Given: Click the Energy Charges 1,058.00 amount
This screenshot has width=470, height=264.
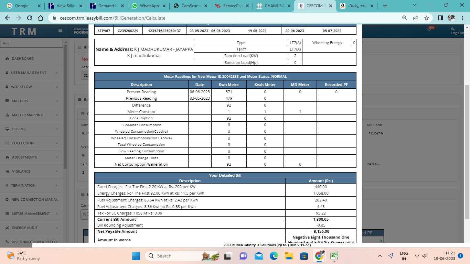Looking at the screenshot, I should pyautogui.click(x=321, y=193).
